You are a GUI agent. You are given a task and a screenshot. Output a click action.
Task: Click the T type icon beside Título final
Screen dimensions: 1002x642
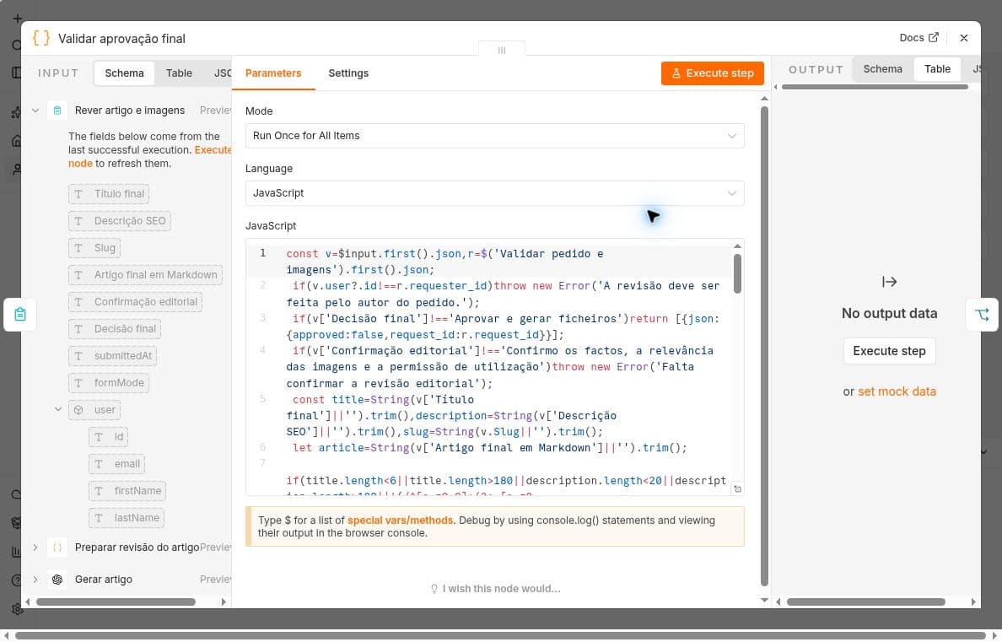[x=78, y=194]
